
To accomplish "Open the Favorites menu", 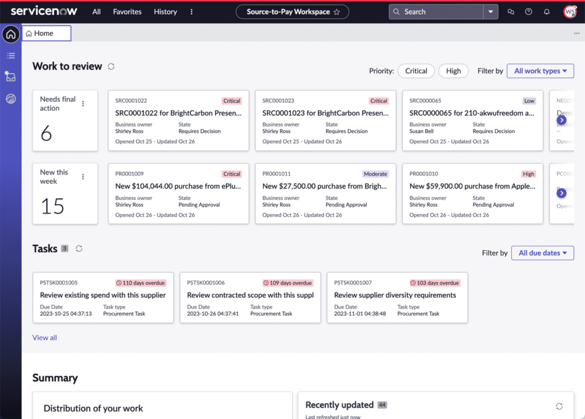I will 127,12.
